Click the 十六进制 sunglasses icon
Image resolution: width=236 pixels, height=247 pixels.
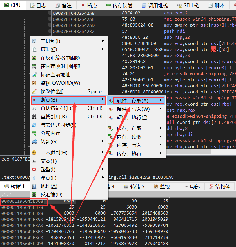click(34, 153)
